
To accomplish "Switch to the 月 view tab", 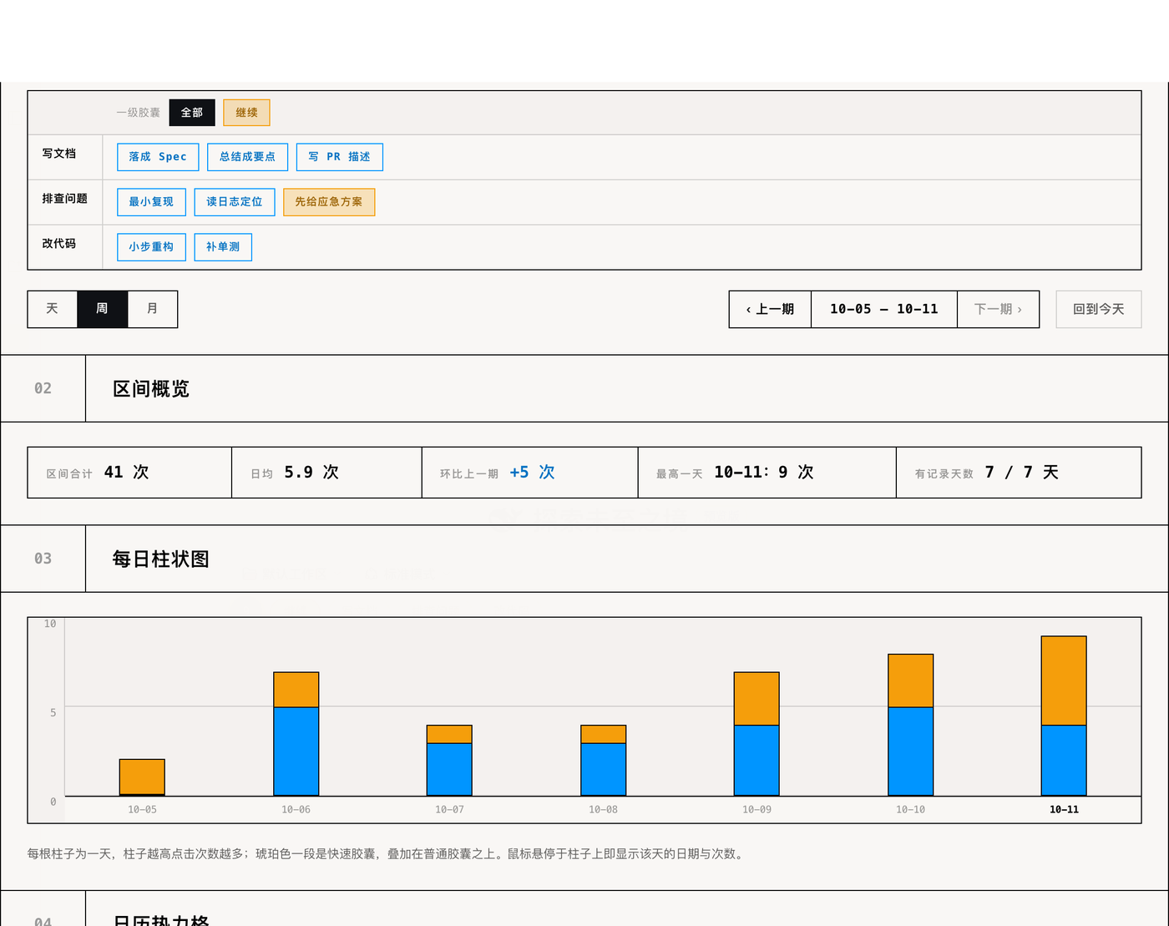I will [x=152, y=309].
